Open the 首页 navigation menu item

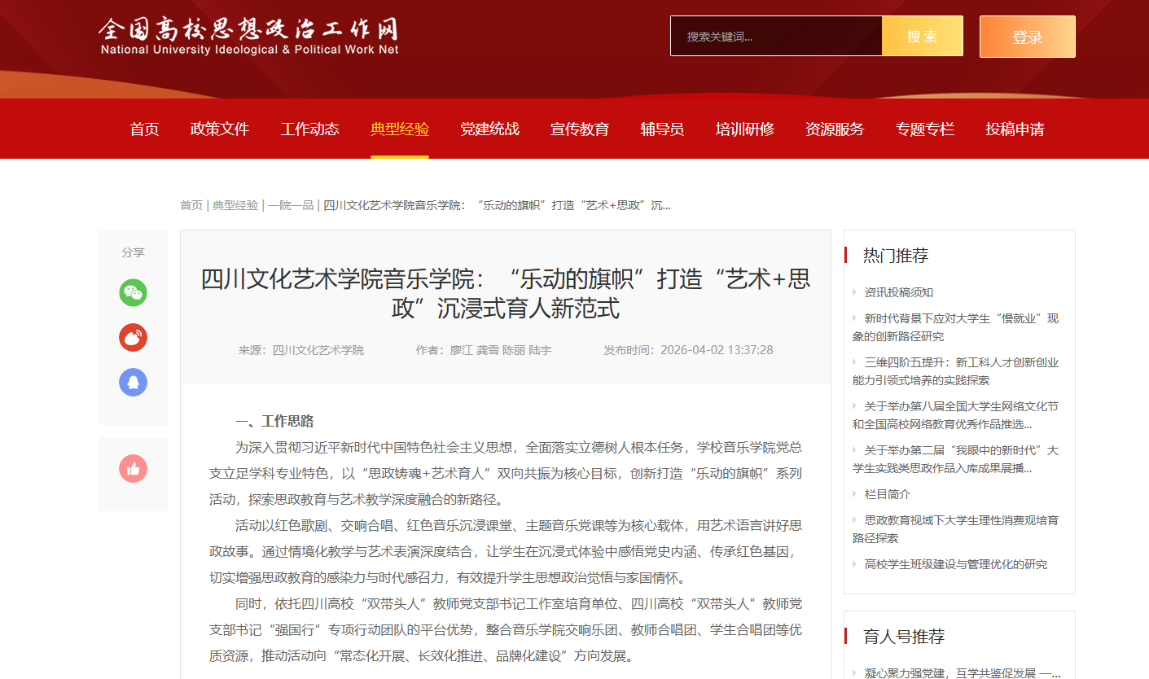tap(144, 129)
